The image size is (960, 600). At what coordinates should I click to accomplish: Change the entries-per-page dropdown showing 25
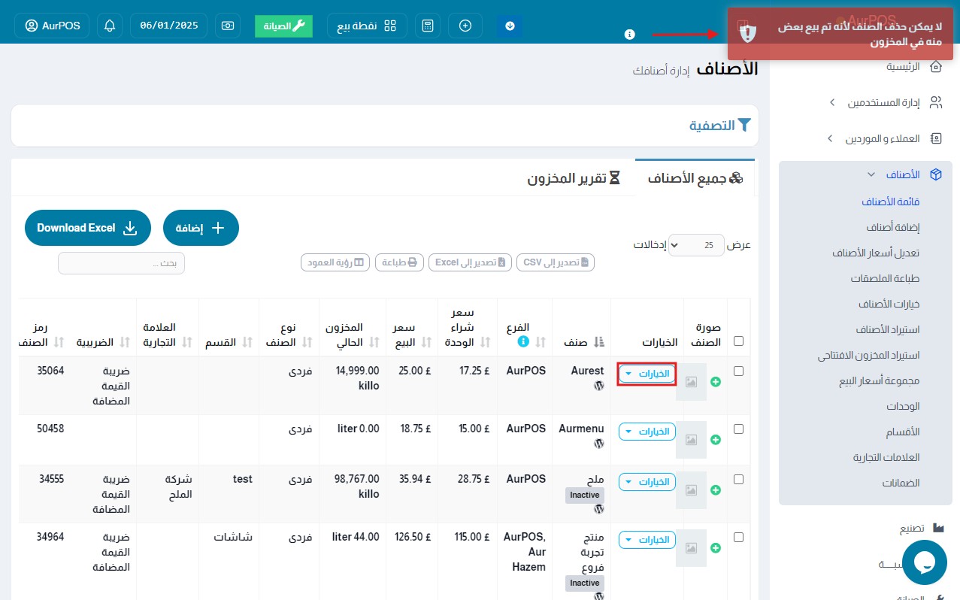coord(696,245)
